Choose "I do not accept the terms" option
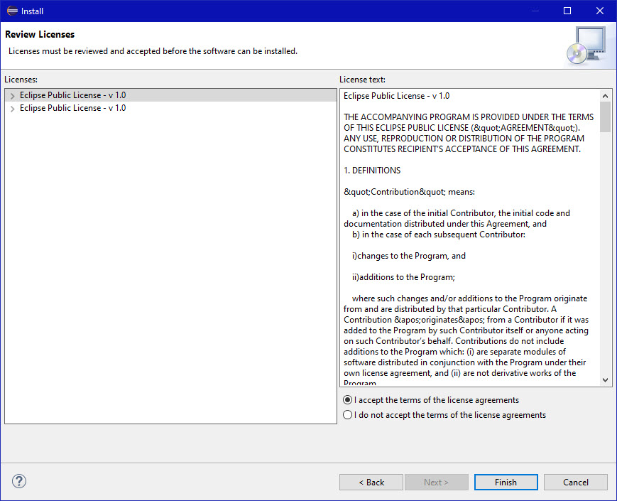This screenshot has height=501, width=617. [x=347, y=415]
